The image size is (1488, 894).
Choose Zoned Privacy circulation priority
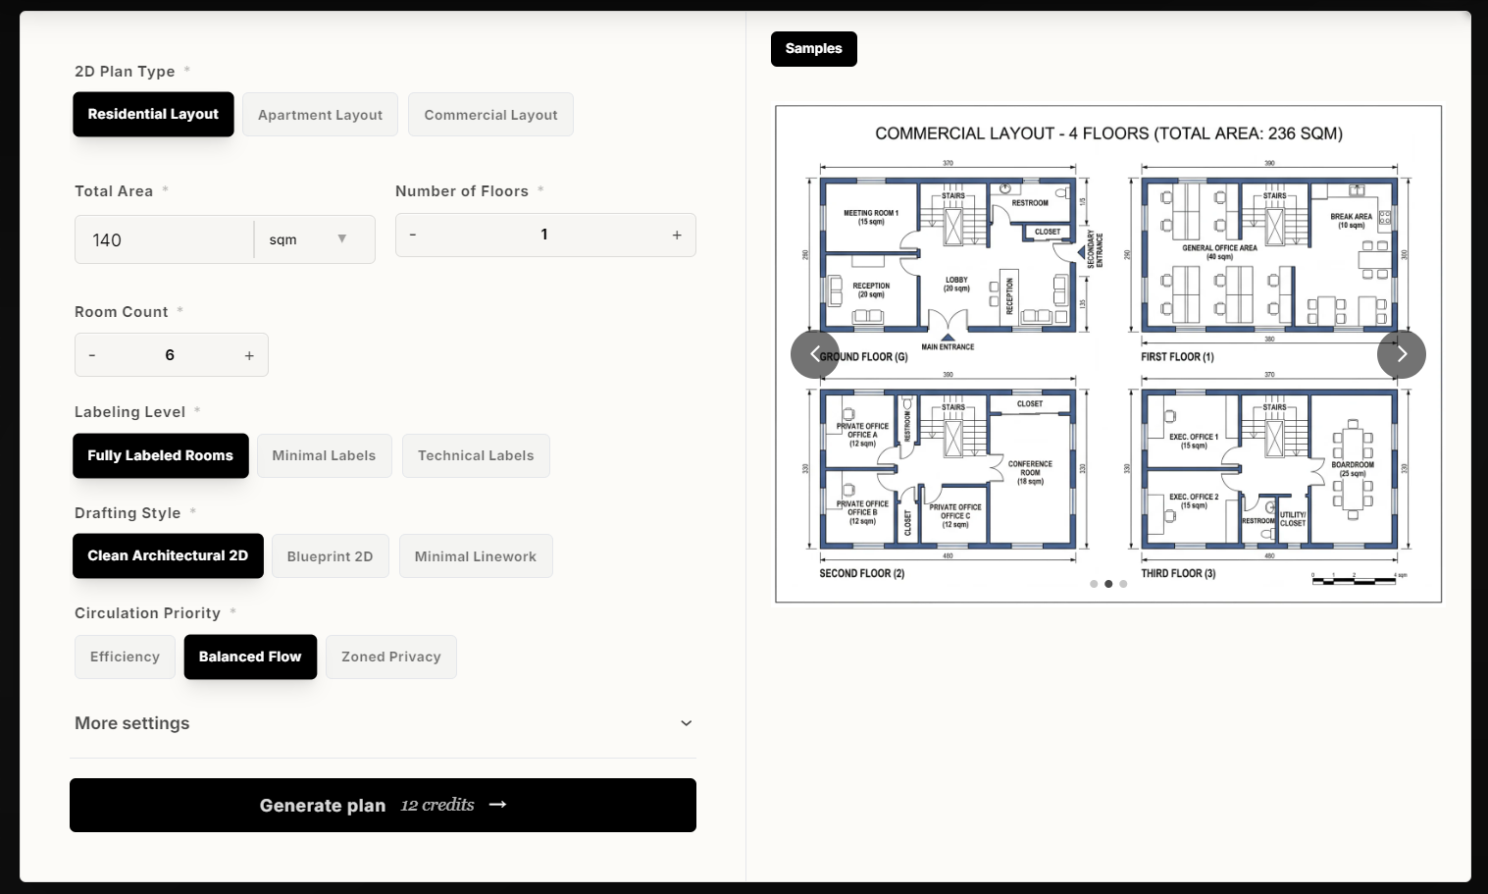(390, 657)
